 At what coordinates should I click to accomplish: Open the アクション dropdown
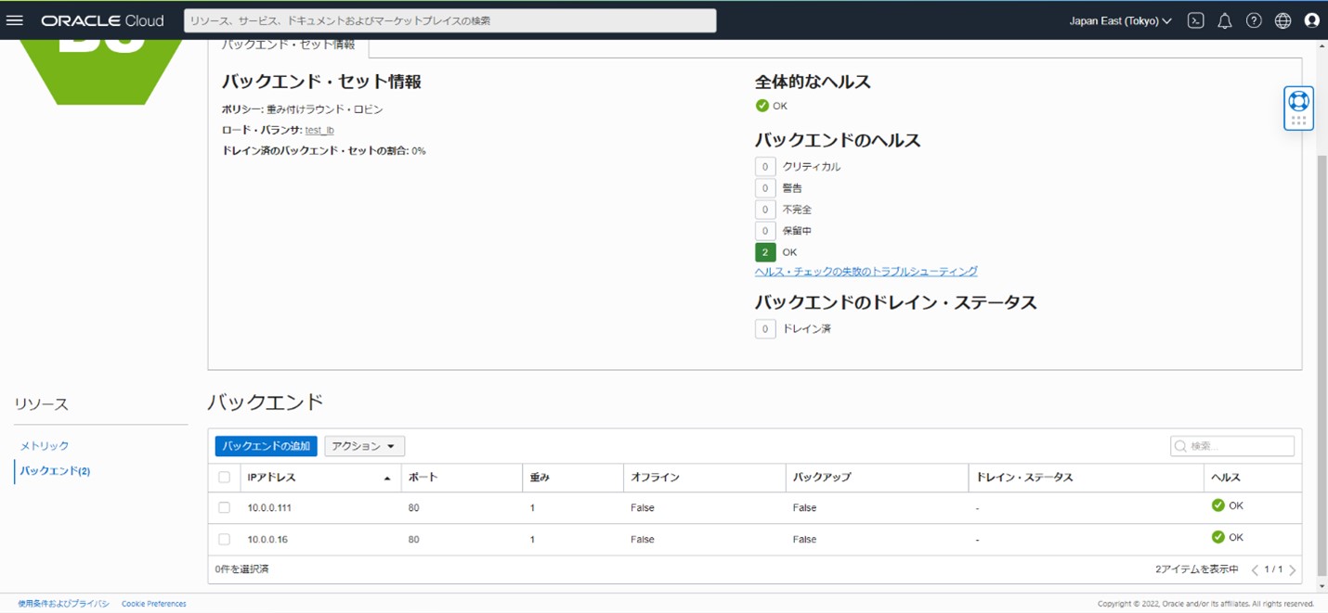click(x=363, y=445)
